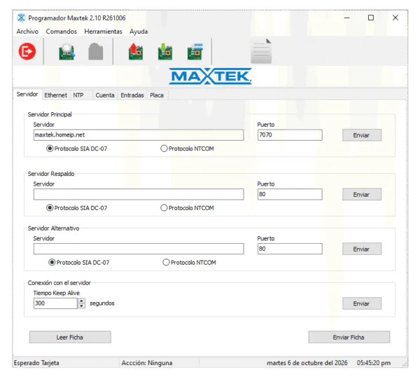Switch to the Entradas tab
This screenshot has width=420, height=379.
coord(132,95)
